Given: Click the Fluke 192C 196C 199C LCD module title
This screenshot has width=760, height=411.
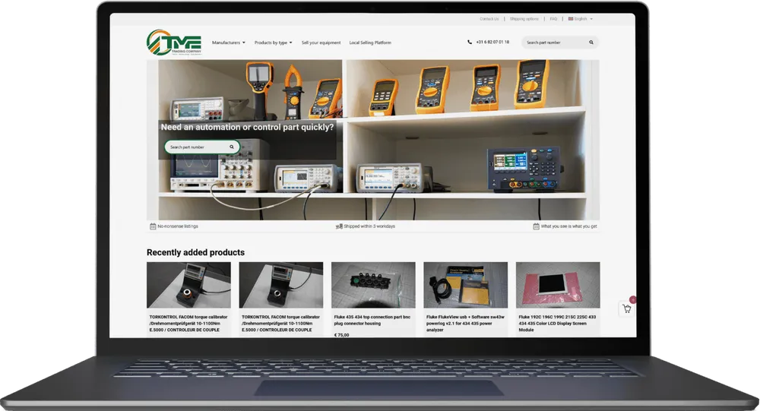Looking at the screenshot, I should coord(557,324).
